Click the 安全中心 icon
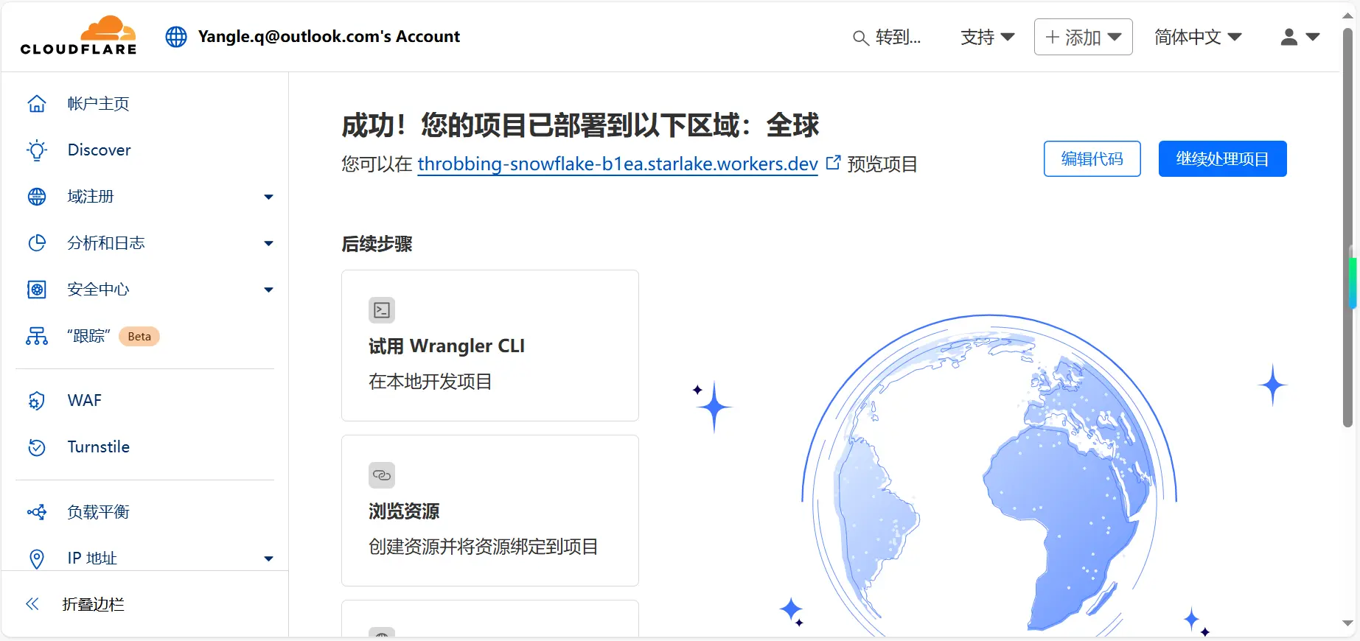Image resolution: width=1360 pixels, height=641 pixels. [x=37, y=290]
